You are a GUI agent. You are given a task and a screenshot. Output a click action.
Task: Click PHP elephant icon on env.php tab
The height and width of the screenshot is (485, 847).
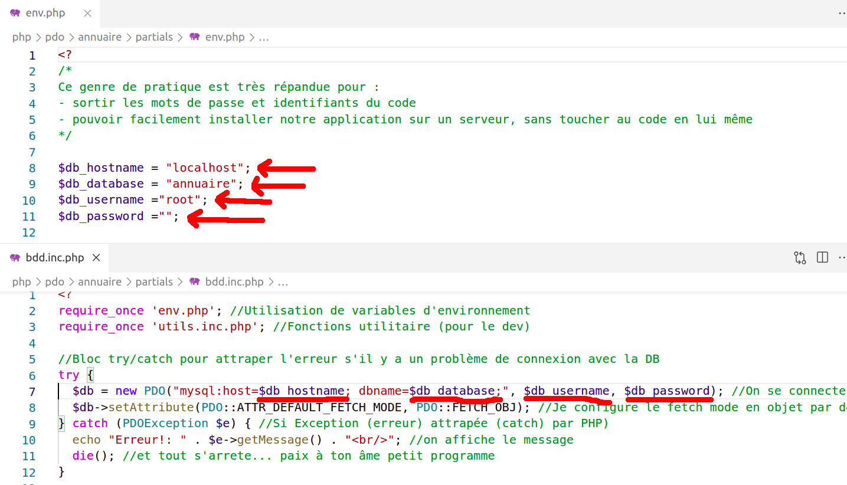coord(15,13)
